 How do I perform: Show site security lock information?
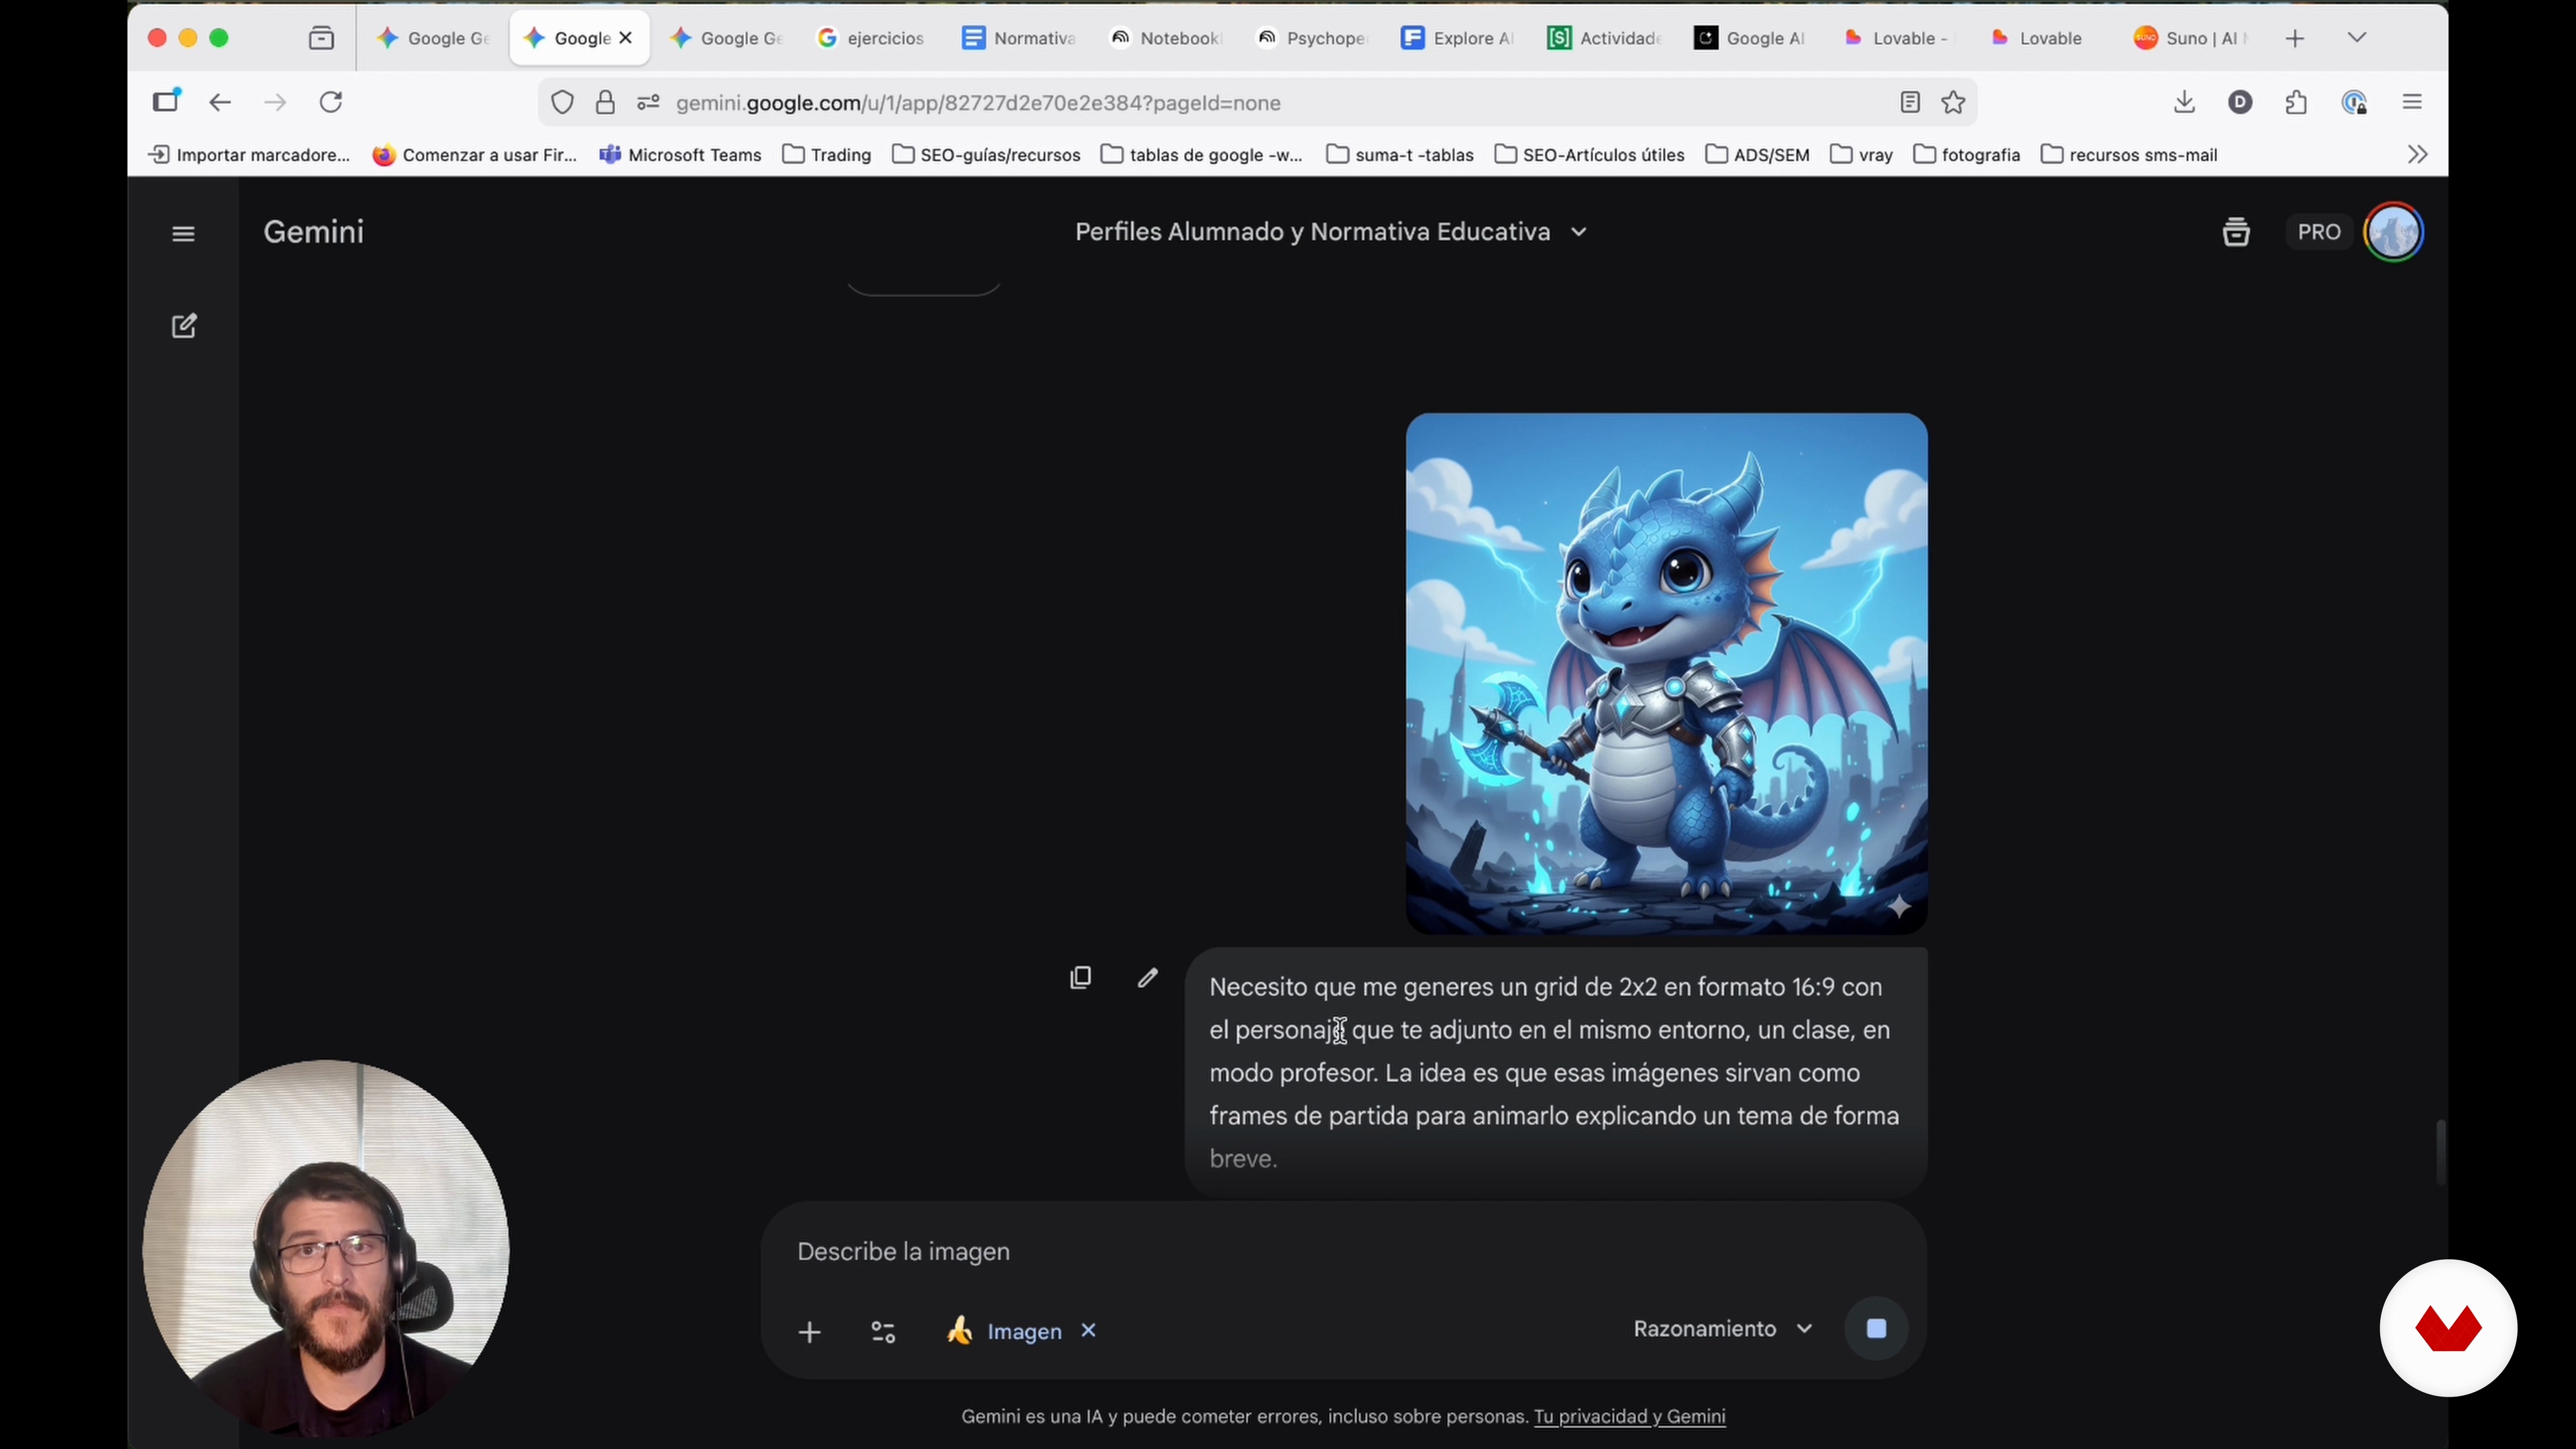pos(605,102)
